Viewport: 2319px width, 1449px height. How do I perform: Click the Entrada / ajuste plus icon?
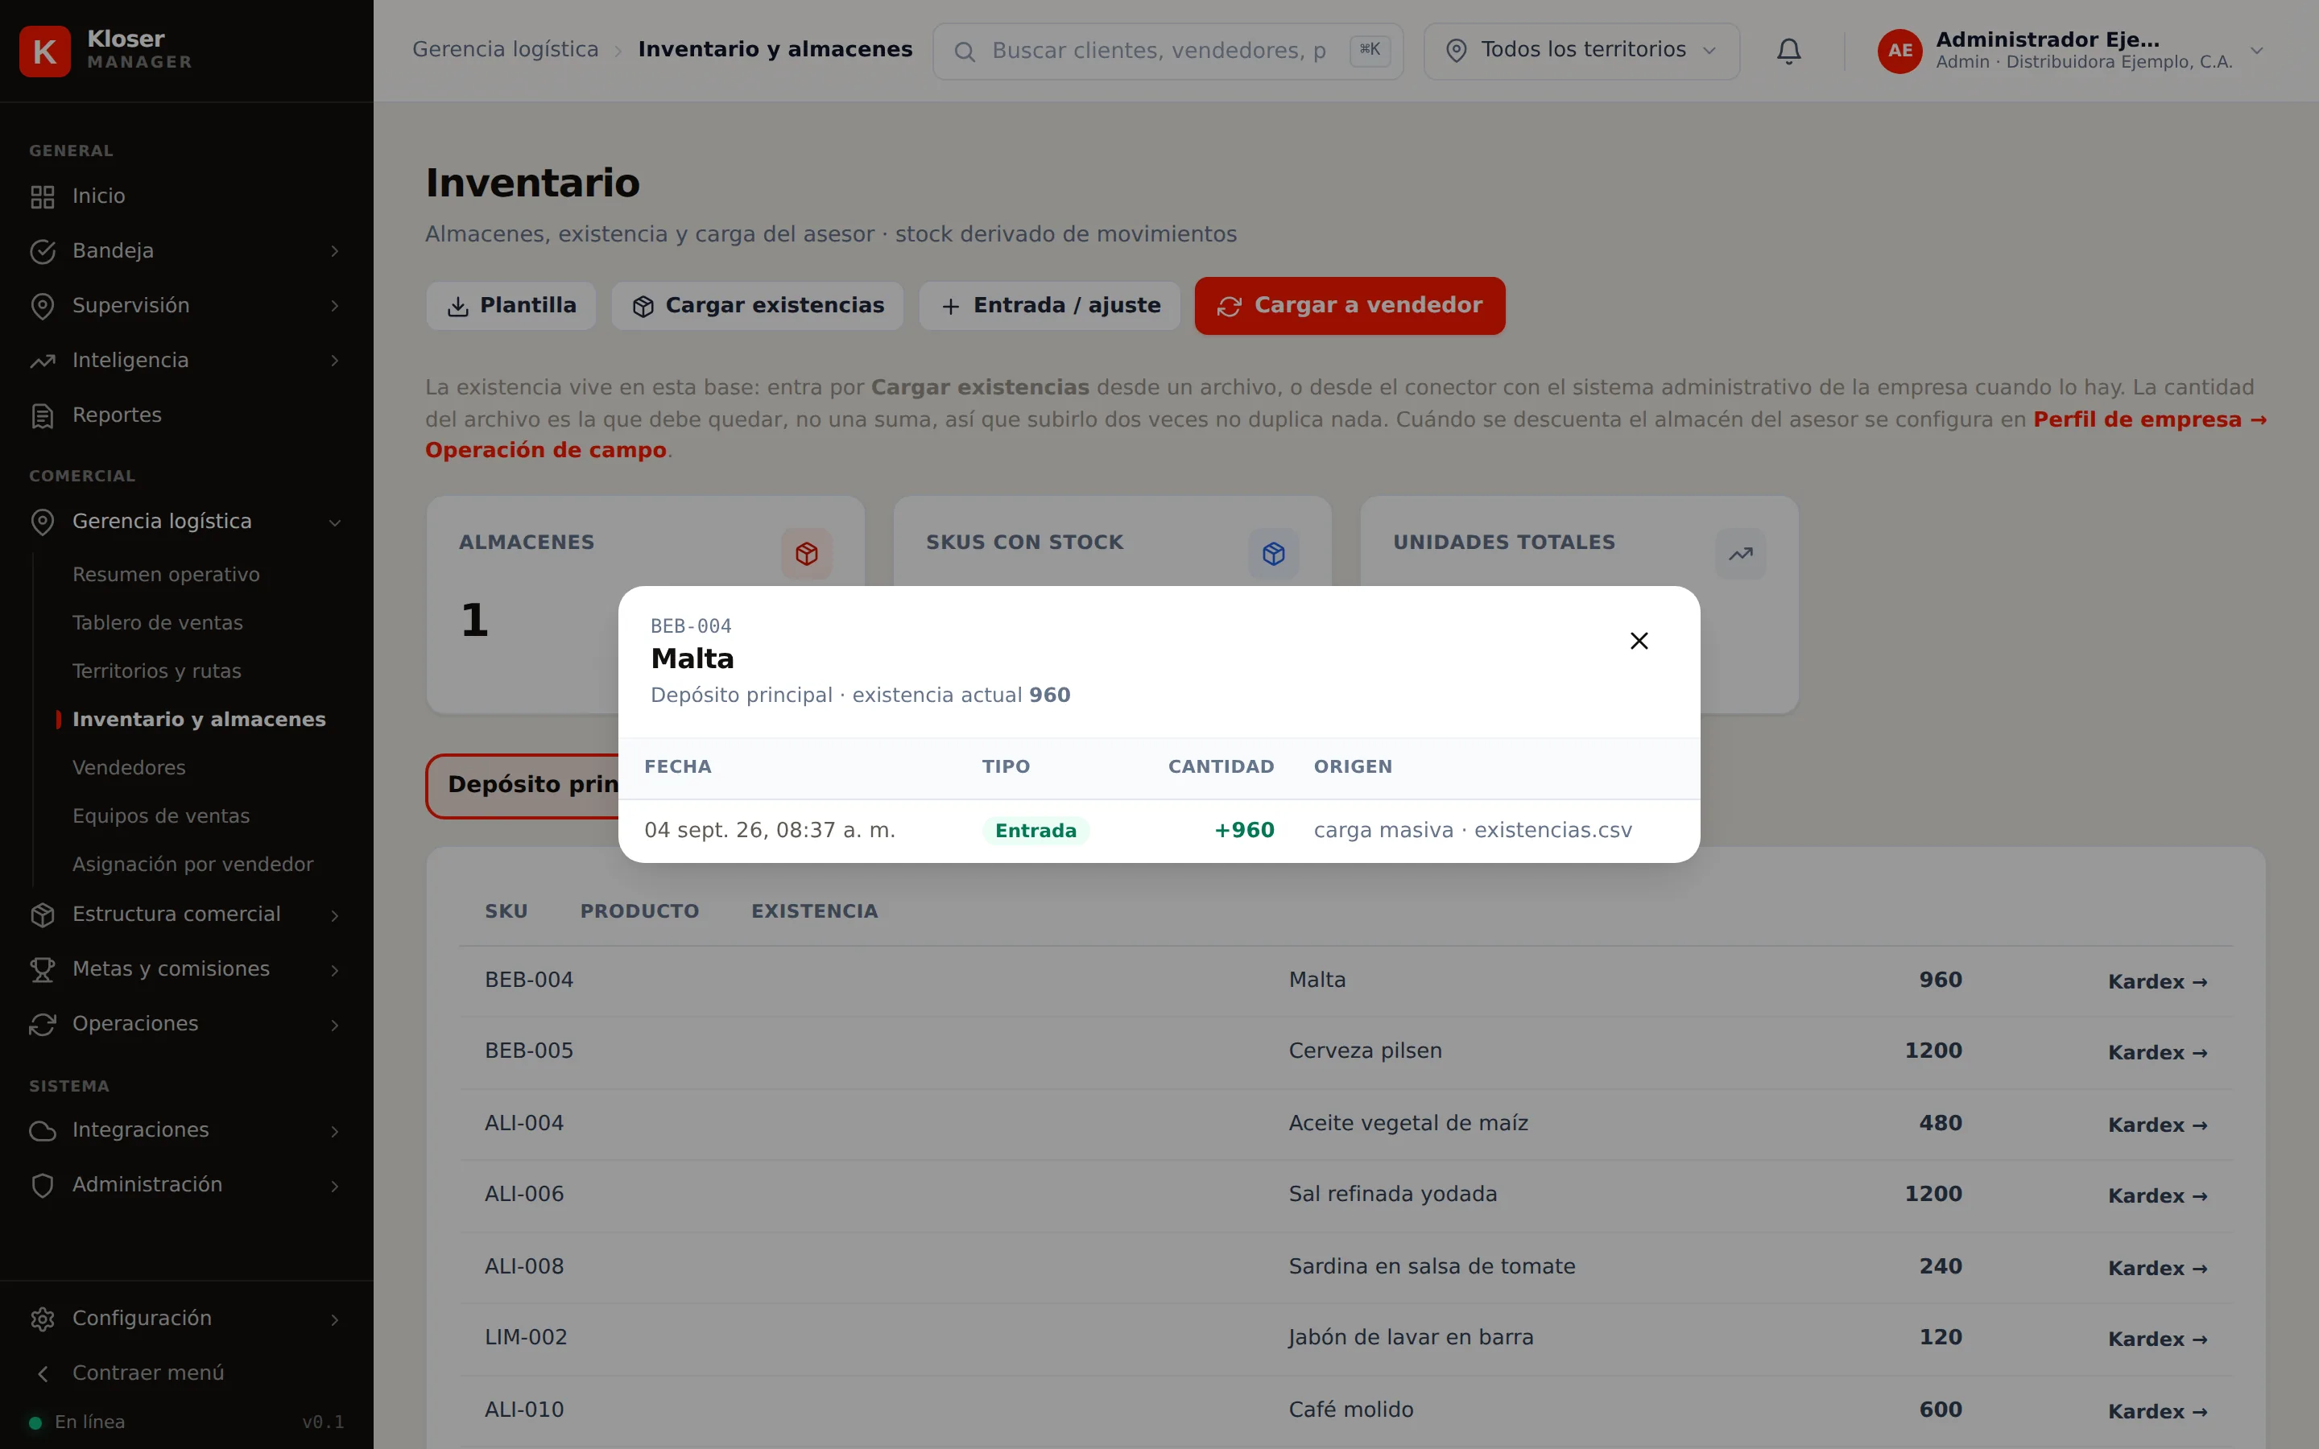coord(951,307)
